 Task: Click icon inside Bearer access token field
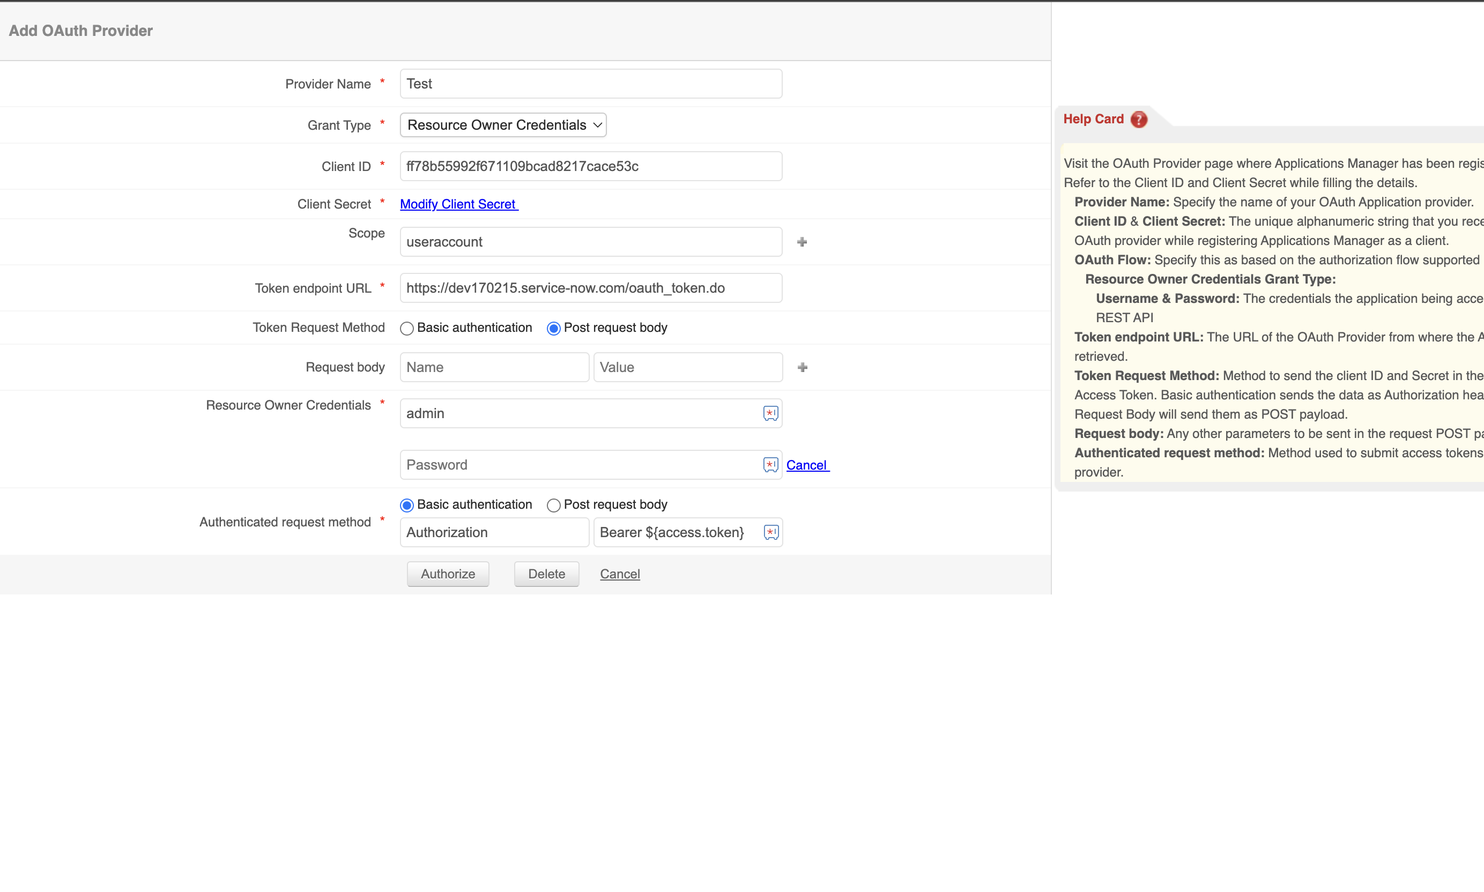pos(771,532)
